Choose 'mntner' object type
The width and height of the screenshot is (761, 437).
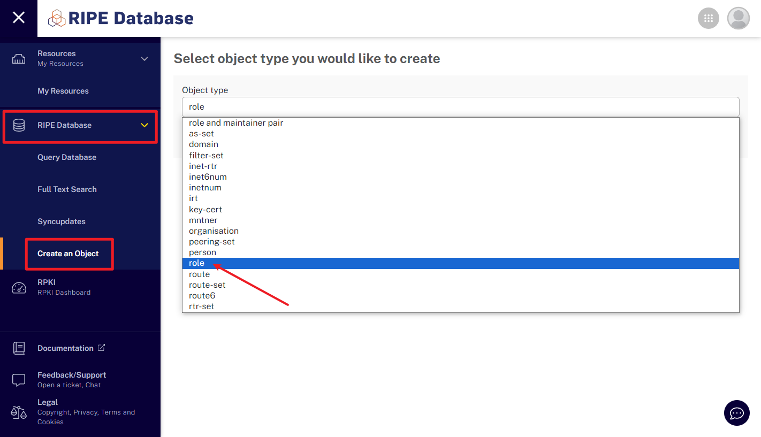tap(461, 220)
